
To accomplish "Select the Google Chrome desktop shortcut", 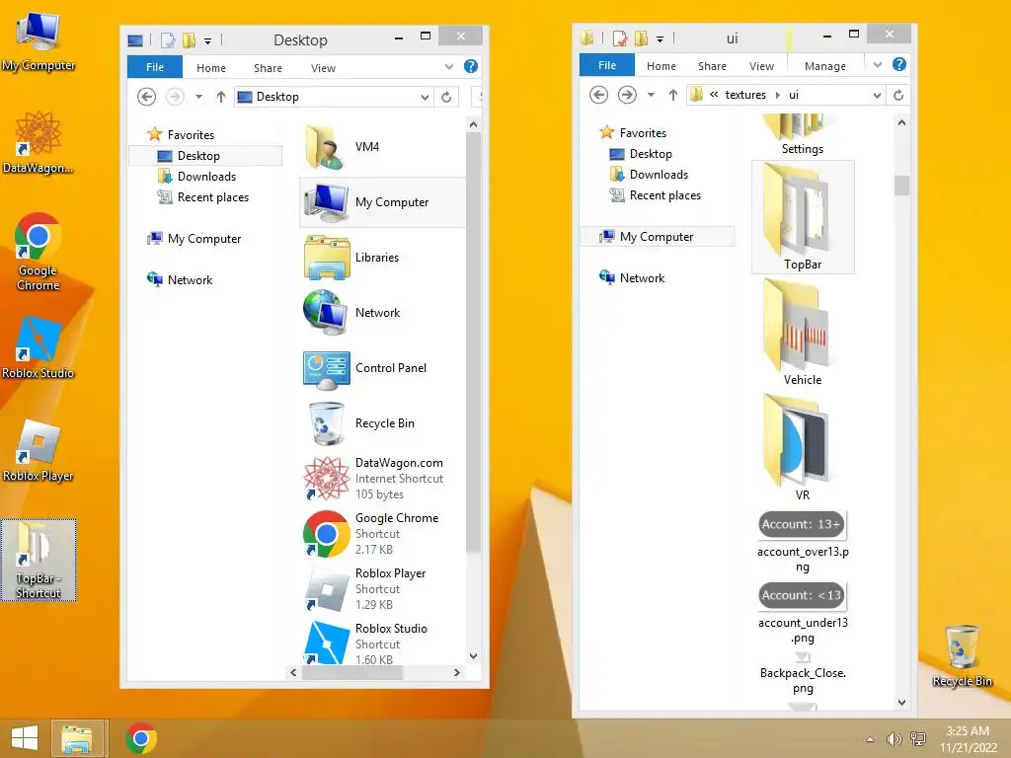I will [x=39, y=252].
